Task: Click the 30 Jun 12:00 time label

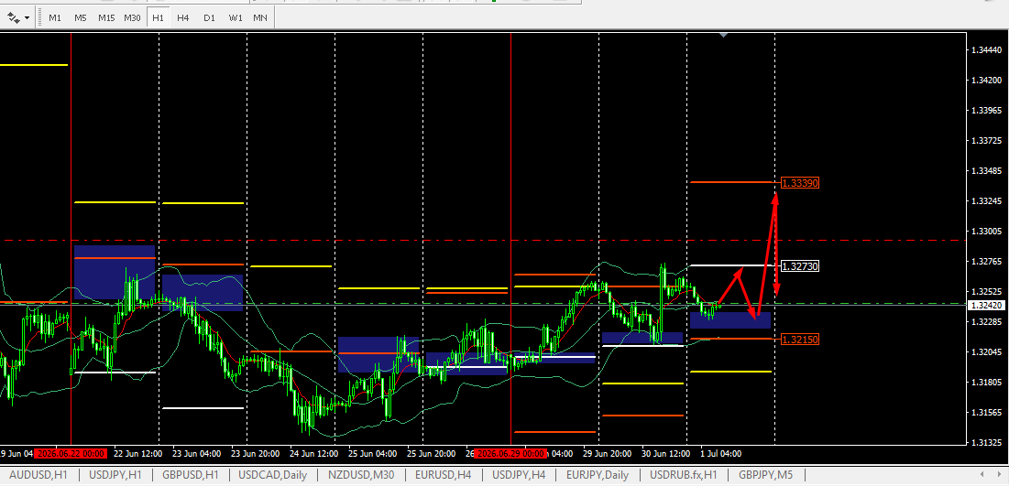Action: pyautogui.click(x=666, y=454)
